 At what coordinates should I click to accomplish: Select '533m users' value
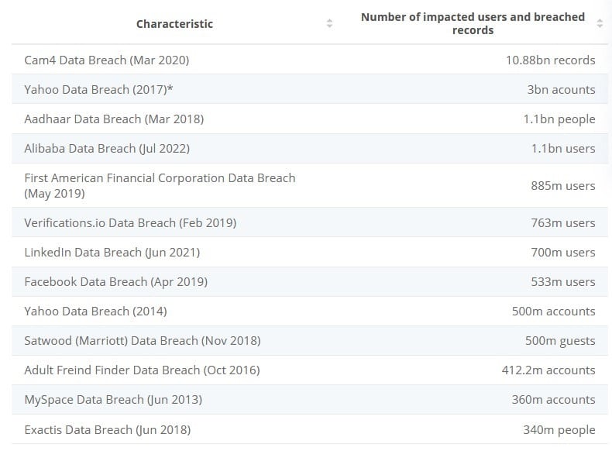coord(563,282)
